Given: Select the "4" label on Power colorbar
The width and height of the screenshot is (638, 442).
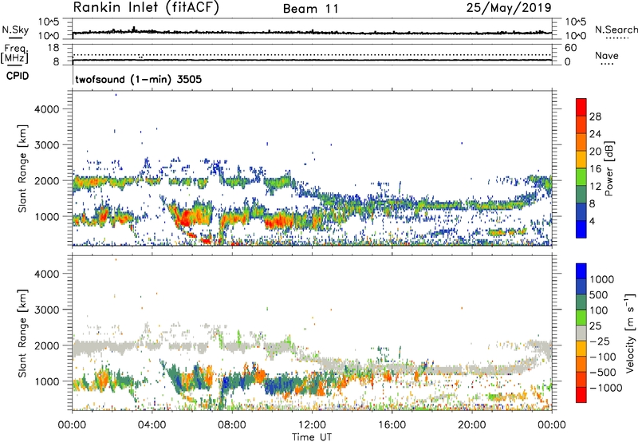Looking at the screenshot, I should point(593,221).
